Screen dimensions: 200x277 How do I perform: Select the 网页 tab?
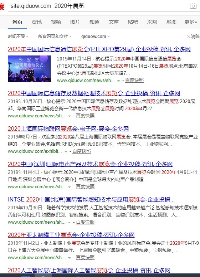17,22
